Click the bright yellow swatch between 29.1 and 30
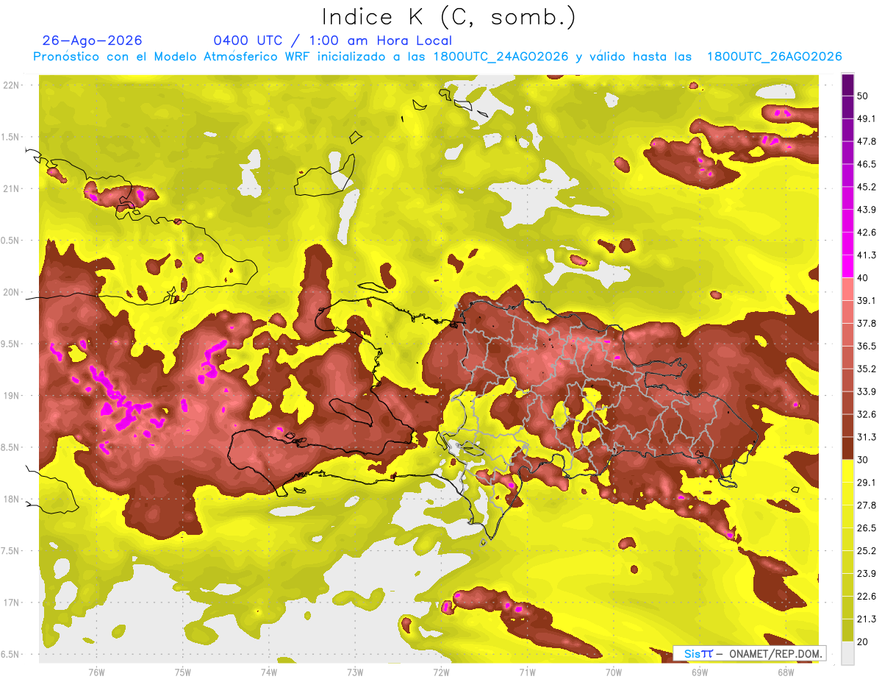Image resolution: width=882 pixels, height=682 pixels. point(847,471)
